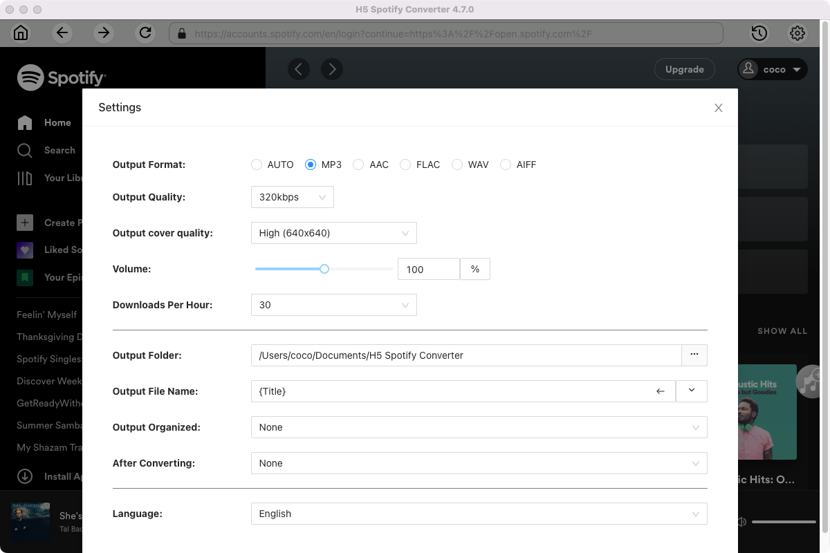830x553 pixels.
Task: Select MP3 output format
Action: coord(311,165)
